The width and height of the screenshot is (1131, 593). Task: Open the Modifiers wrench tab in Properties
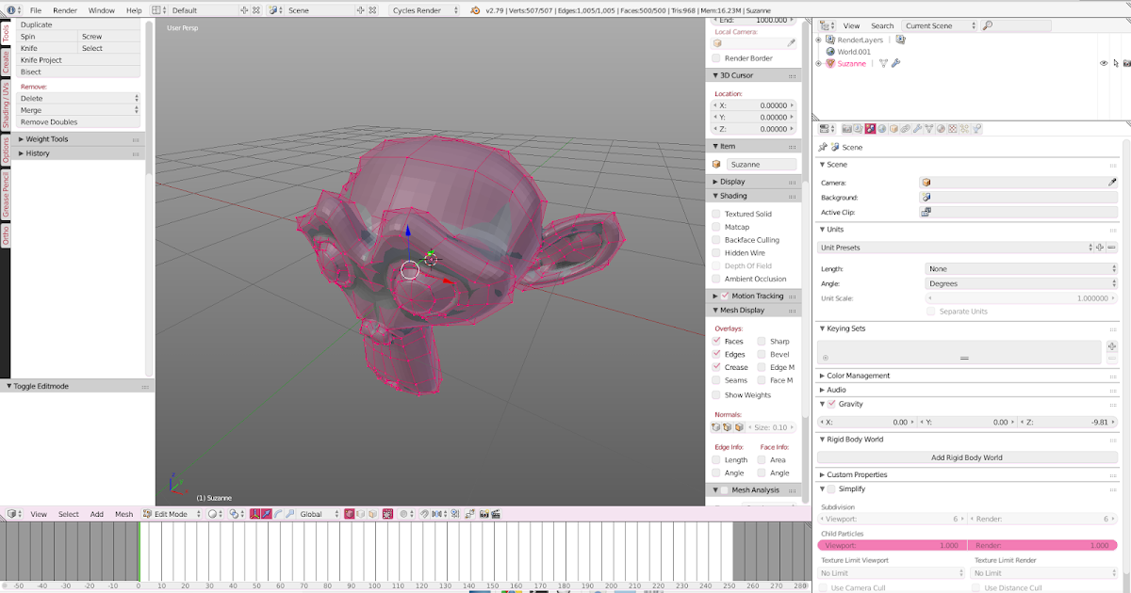point(915,128)
